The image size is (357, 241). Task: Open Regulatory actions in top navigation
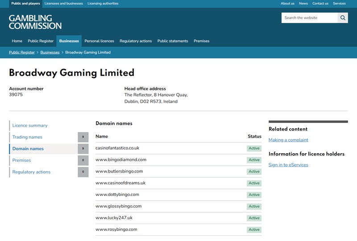(136, 41)
